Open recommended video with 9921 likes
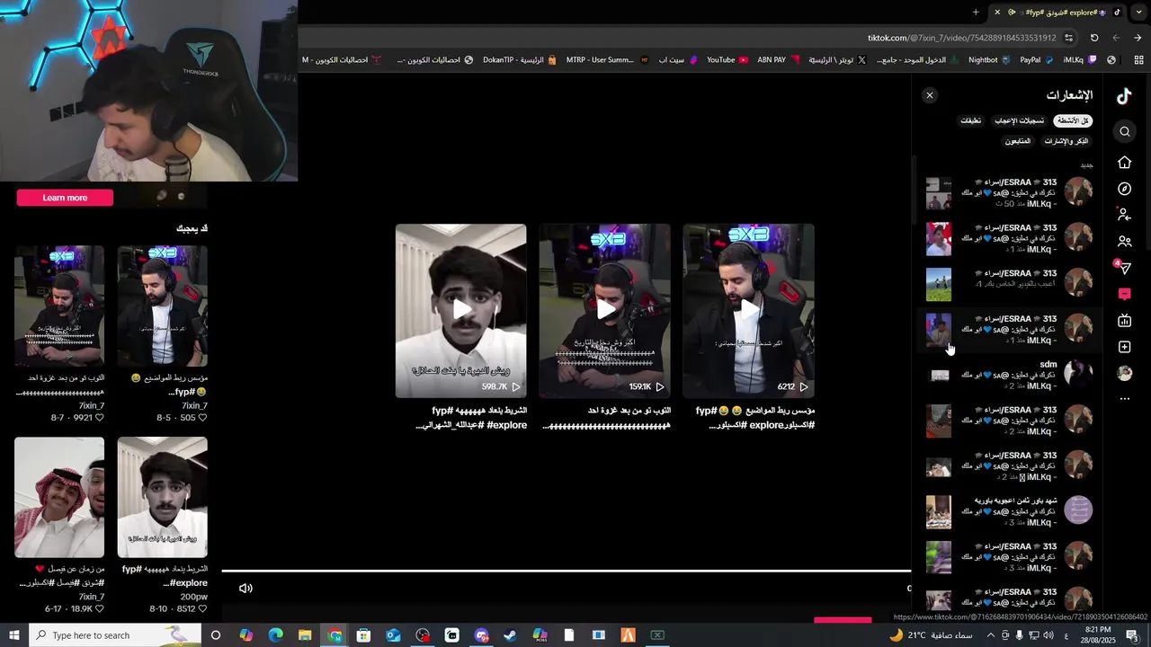This screenshot has width=1151, height=647. tap(59, 306)
